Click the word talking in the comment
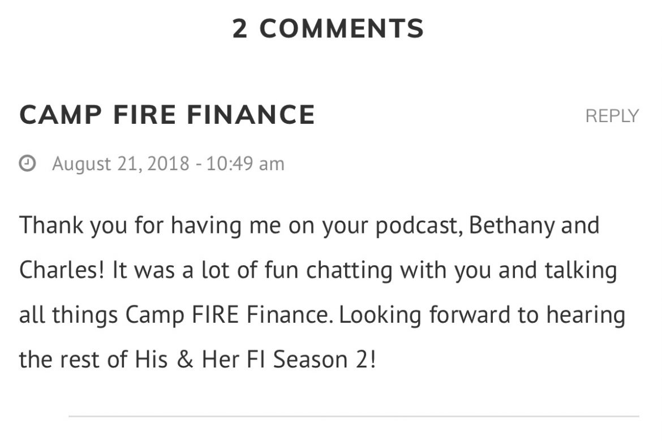Viewport: 662px width, 441px height. [581, 270]
